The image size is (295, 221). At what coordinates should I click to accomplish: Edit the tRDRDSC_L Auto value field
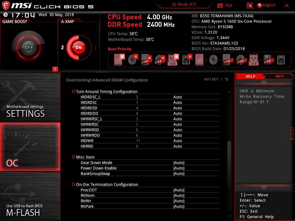(x=177, y=97)
